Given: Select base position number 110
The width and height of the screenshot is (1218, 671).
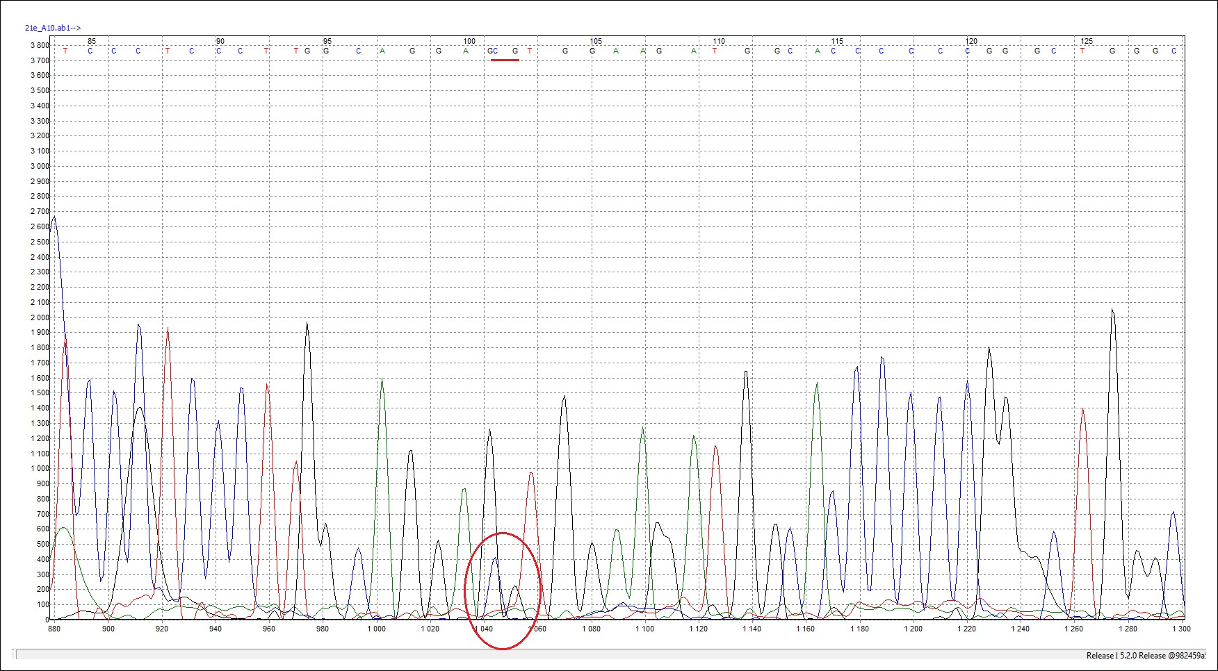Looking at the screenshot, I should point(719,42).
